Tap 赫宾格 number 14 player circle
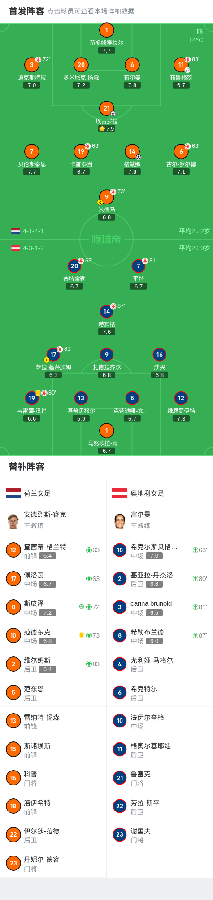The image size is (213, 900). 107,311
